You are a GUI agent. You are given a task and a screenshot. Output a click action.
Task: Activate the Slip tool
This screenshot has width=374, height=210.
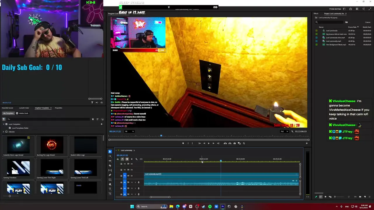(x=110, y=170)
